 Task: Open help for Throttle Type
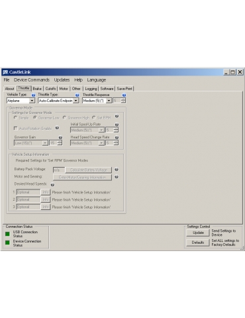pos(77,95)
